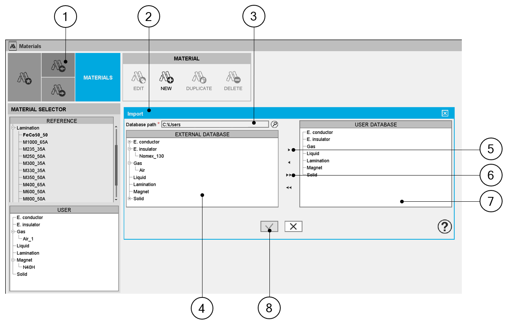Confirm import with the checkmark button
The width and height of the screenshot is (507, 324).
[269, 227]
